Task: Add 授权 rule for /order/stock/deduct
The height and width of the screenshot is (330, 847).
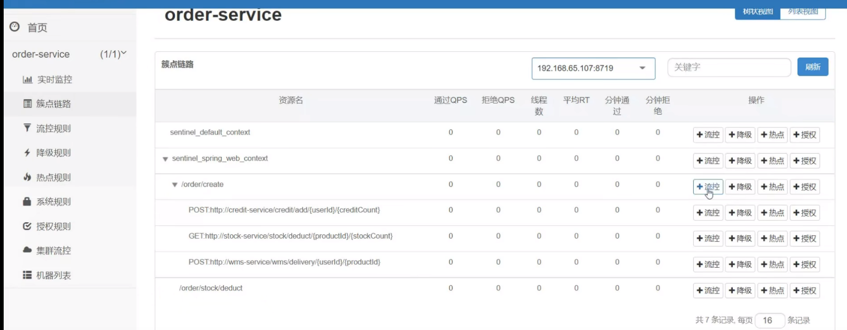Action: (805, 291)
